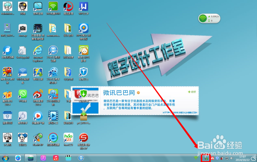Screen dimensions: 257x162
Task: Open the WWW.WEIXUNBB.COM link
Action: pyautogui.click(x=180, y=112)
